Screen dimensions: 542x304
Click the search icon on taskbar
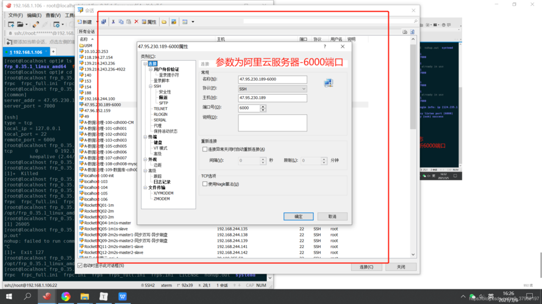27,297
